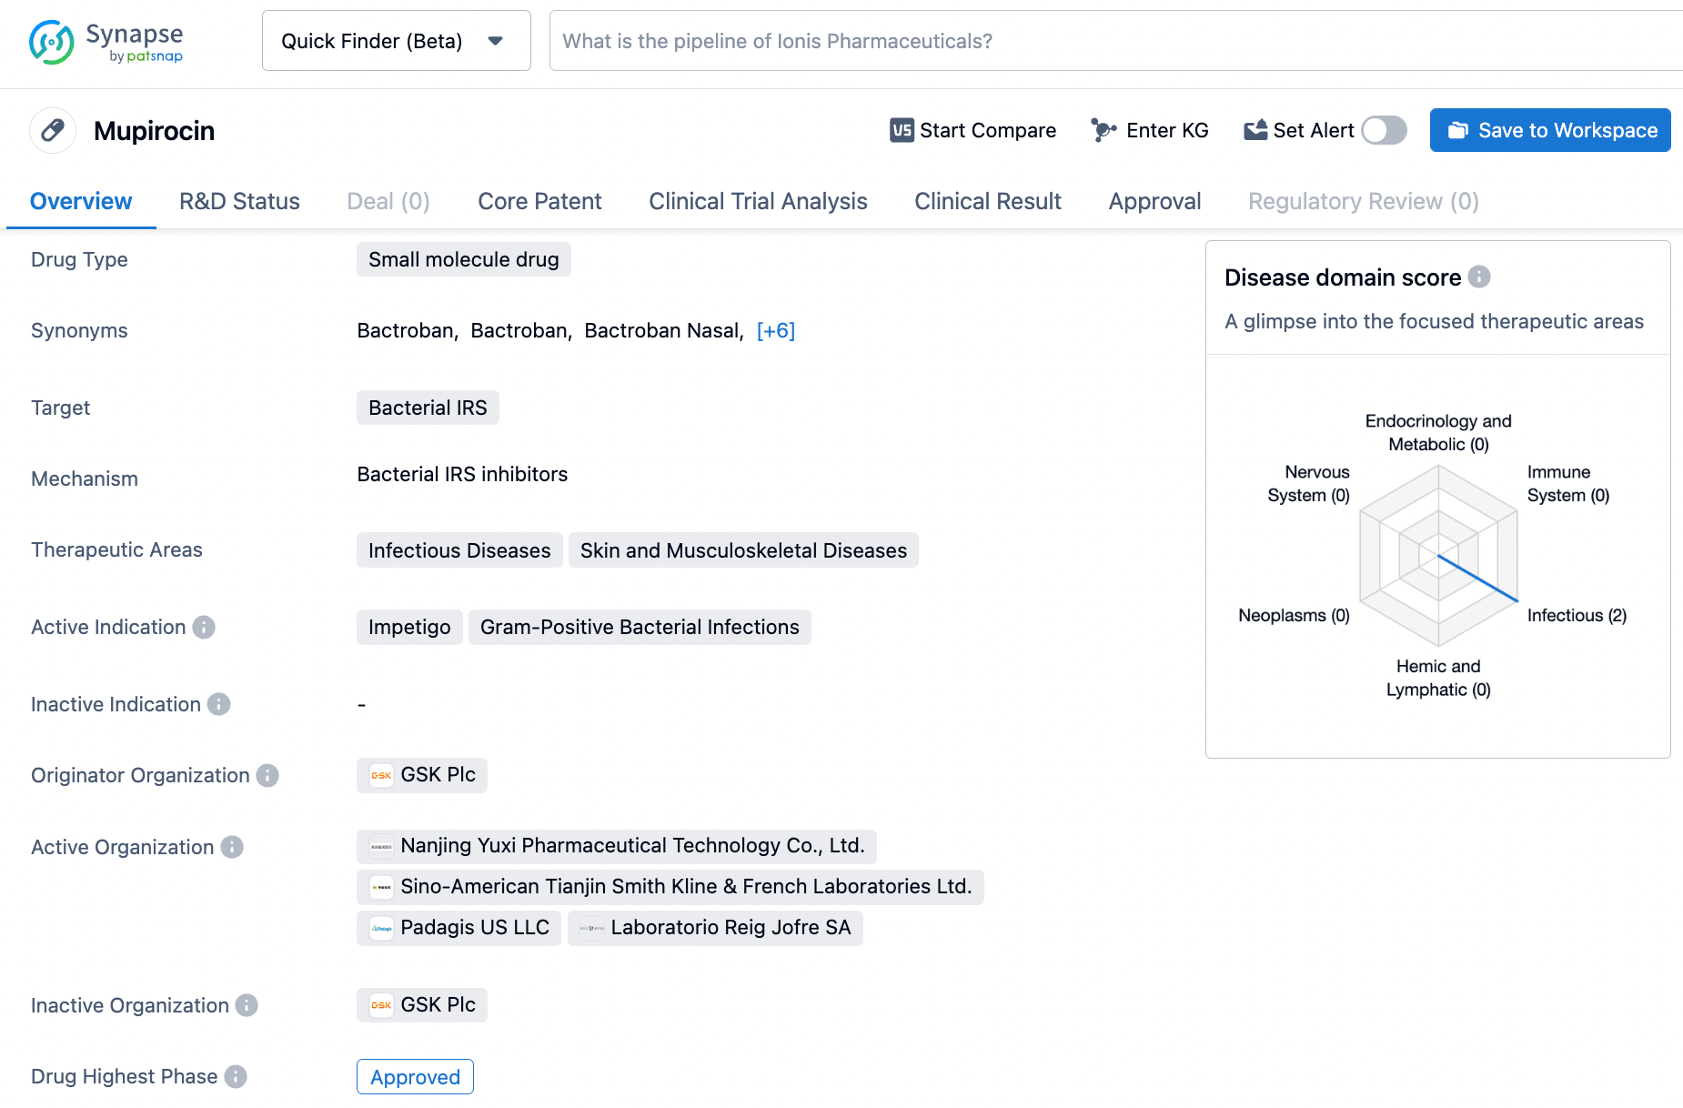The height and width of the screenshot is (1108, 1683).
Task: Select the Bacterial IRS target tag
Action: (x=428, y=408)
